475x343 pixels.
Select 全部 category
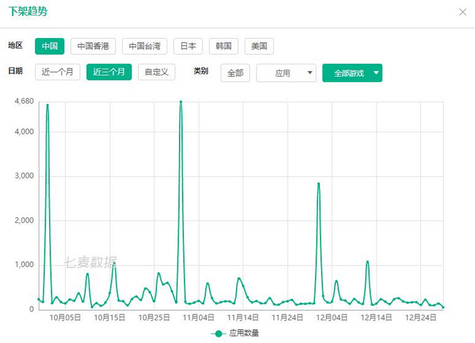point(235,73)
